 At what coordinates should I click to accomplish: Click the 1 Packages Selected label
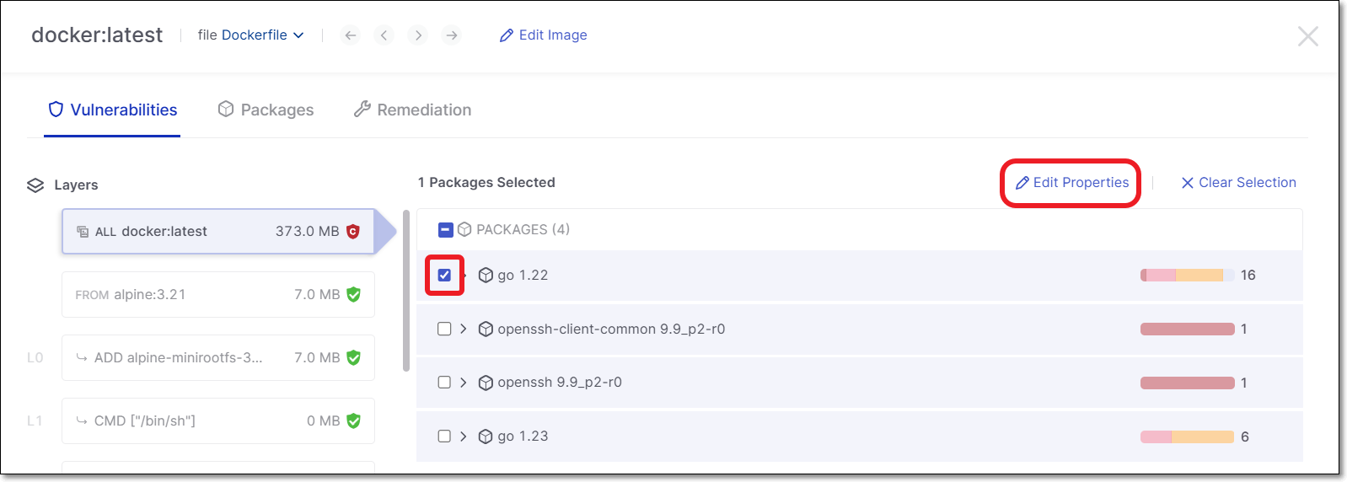[486, 183]
